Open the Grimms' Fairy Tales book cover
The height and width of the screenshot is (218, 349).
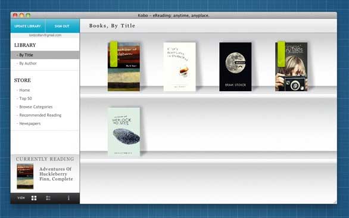[x=291, y=67]
